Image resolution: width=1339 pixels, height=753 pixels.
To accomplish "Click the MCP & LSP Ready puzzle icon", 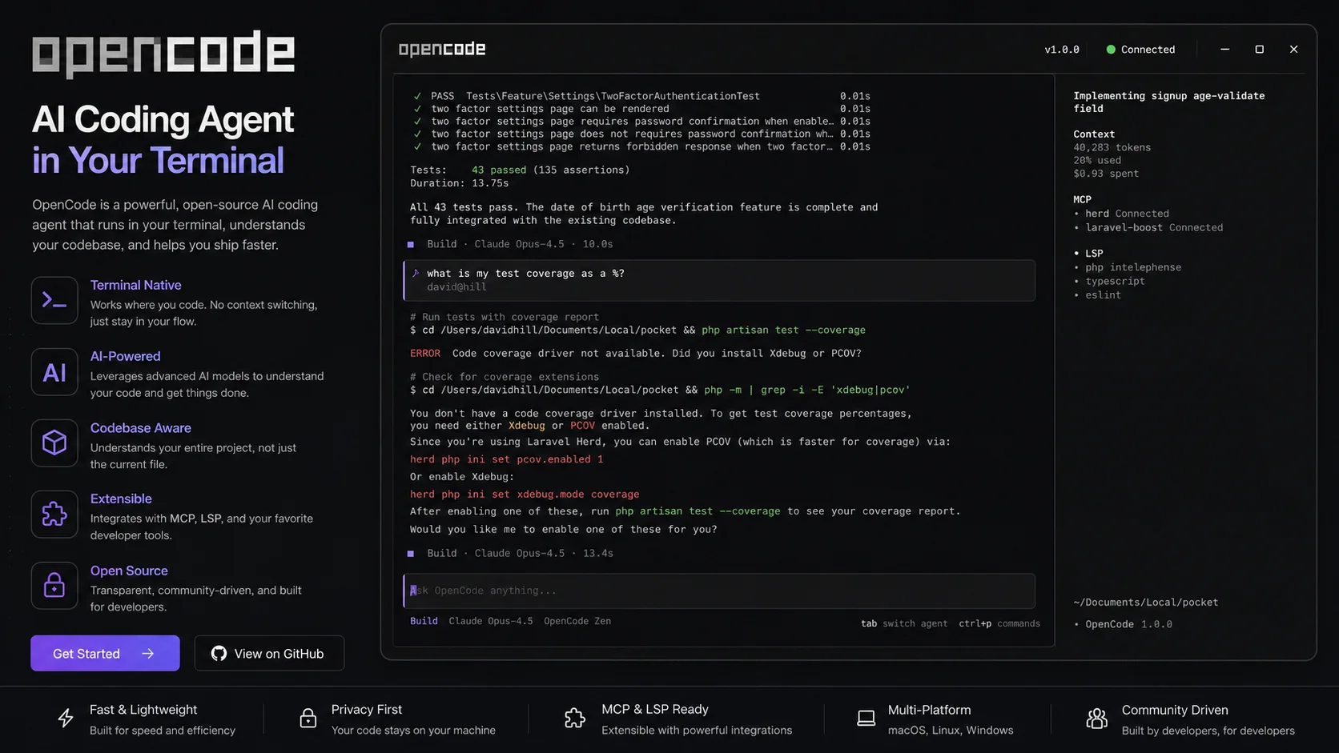I will 575,719.
